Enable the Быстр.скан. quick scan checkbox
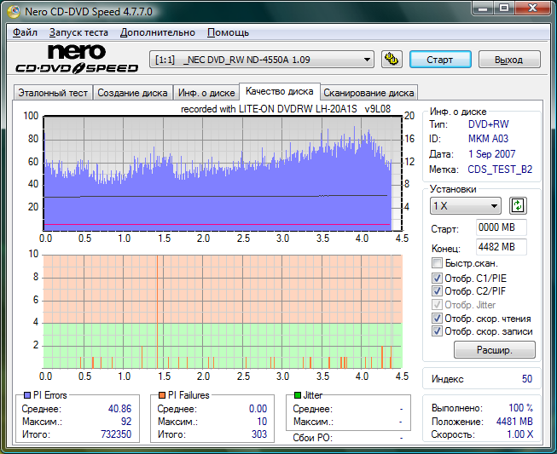The width and height of the screenshot is (557, 454). (x=438, y=264)
